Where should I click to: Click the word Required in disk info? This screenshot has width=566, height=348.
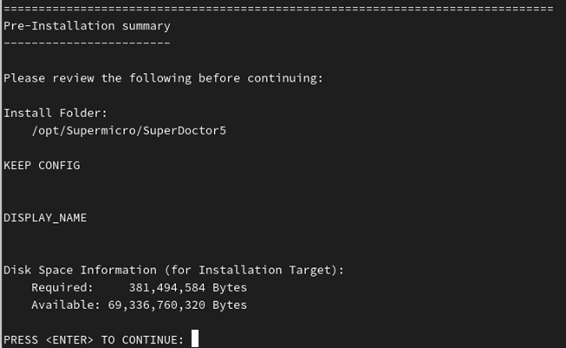(62, 287)
